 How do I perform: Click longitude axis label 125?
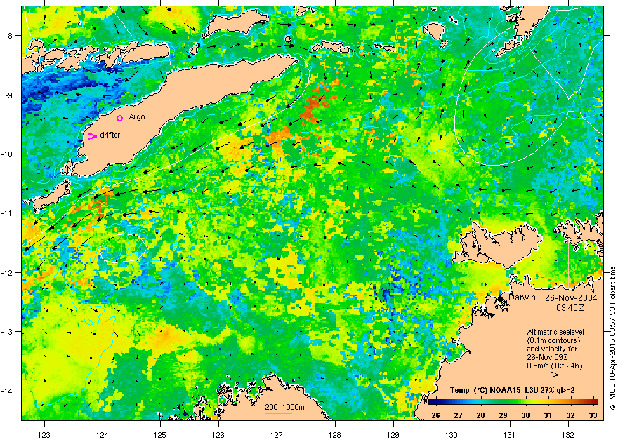pos(160,435)
